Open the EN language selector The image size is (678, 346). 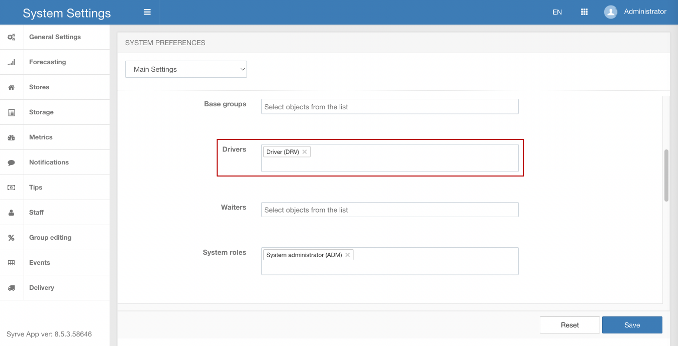(x=557, y=12)
